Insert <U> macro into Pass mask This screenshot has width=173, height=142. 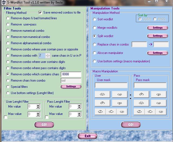pos(141,103)
